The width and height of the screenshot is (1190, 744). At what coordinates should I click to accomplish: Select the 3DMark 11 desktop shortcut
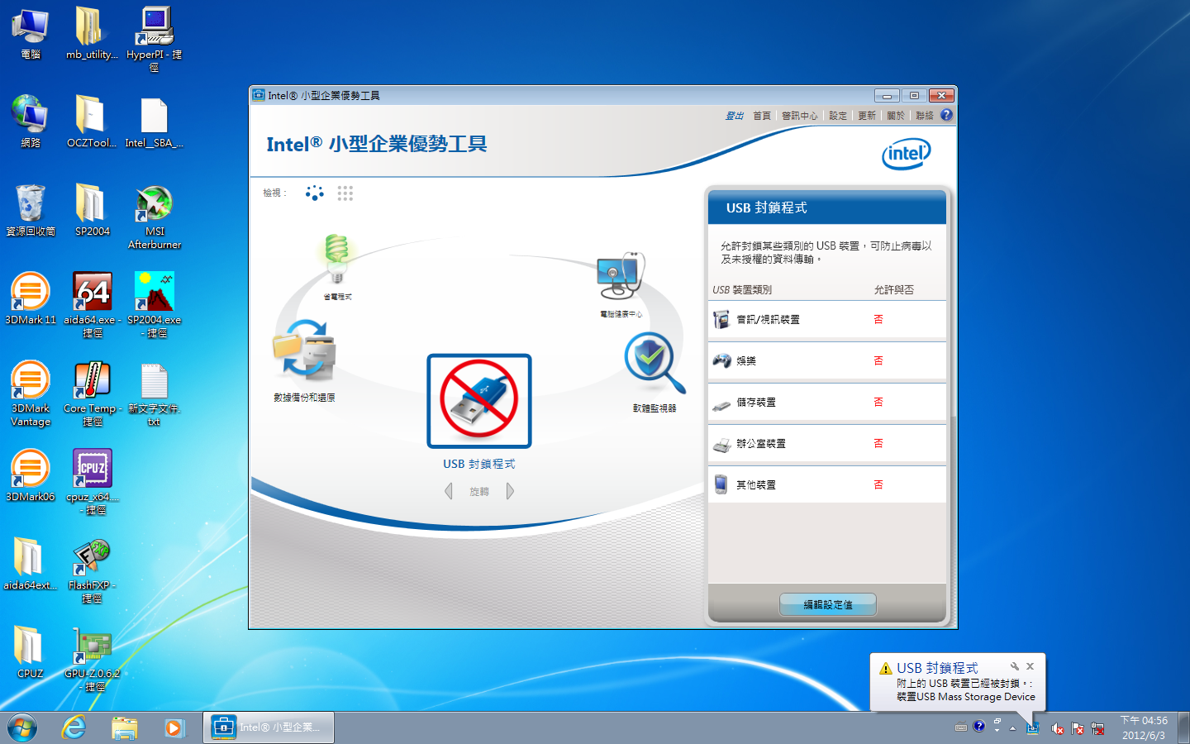pyautogui.click(x=31, y=298)
